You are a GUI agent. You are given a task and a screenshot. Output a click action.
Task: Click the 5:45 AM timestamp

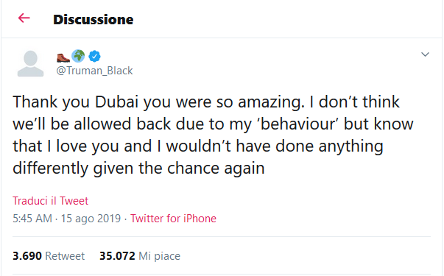point(32,219)
